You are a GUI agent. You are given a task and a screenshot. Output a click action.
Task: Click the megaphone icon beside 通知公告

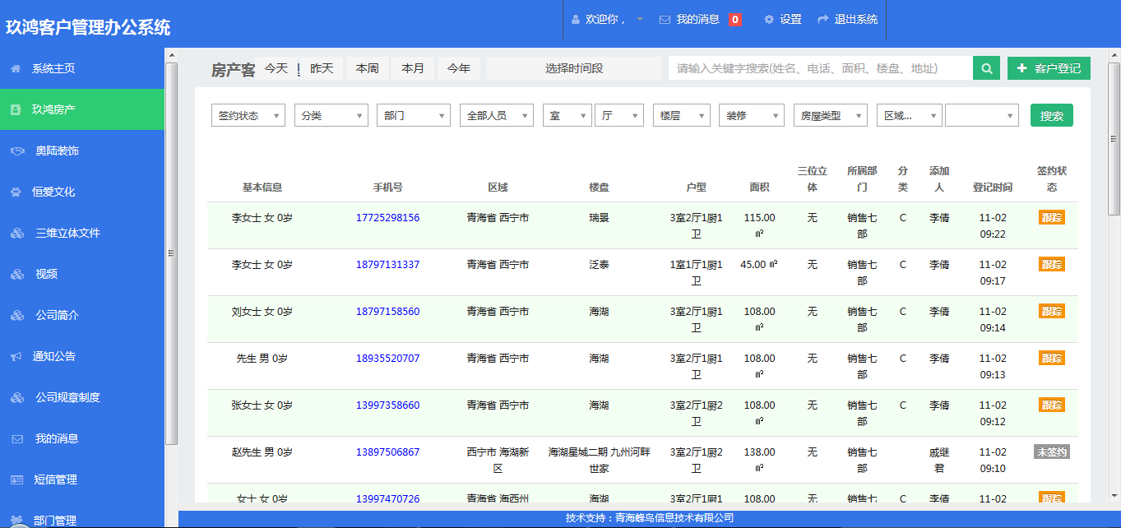pyautogui.click(x=16, y=357)
